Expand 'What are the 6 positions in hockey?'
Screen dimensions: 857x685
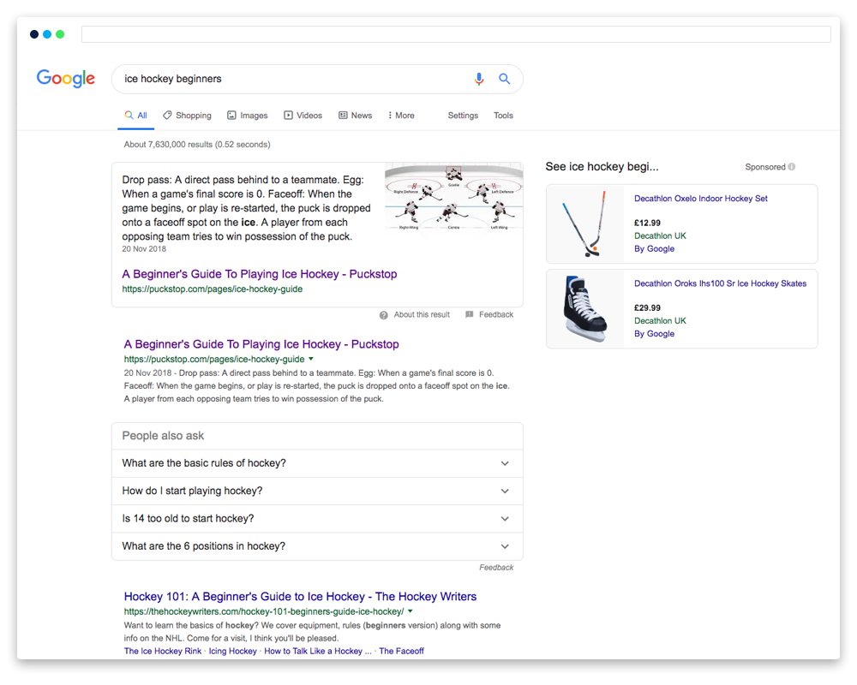click(x=505, y=546)
